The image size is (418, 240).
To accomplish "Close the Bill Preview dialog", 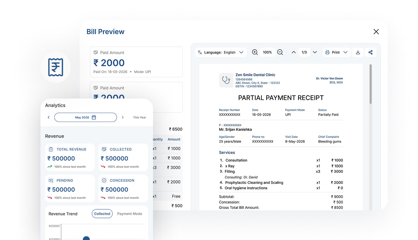I will pos(376,32).
